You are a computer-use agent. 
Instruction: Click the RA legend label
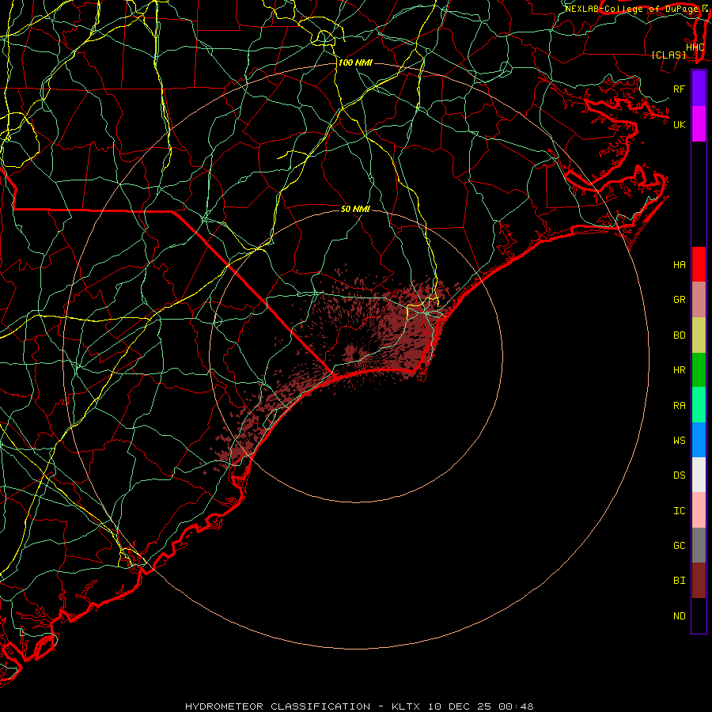(680, 406)
